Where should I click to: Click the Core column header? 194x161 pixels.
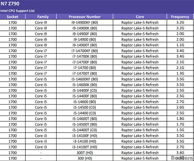point(140,17)
